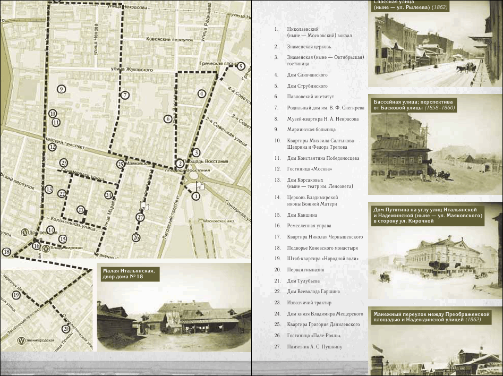Click legend entry 'Дом Каншина'
This screenshot has width=503, height=376.
(x=302, y=215)
